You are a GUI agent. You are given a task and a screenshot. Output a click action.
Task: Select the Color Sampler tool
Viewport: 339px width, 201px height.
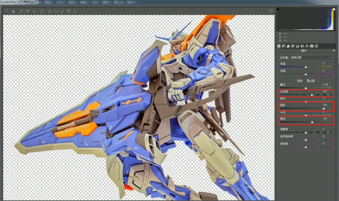[x=27, y=11]
